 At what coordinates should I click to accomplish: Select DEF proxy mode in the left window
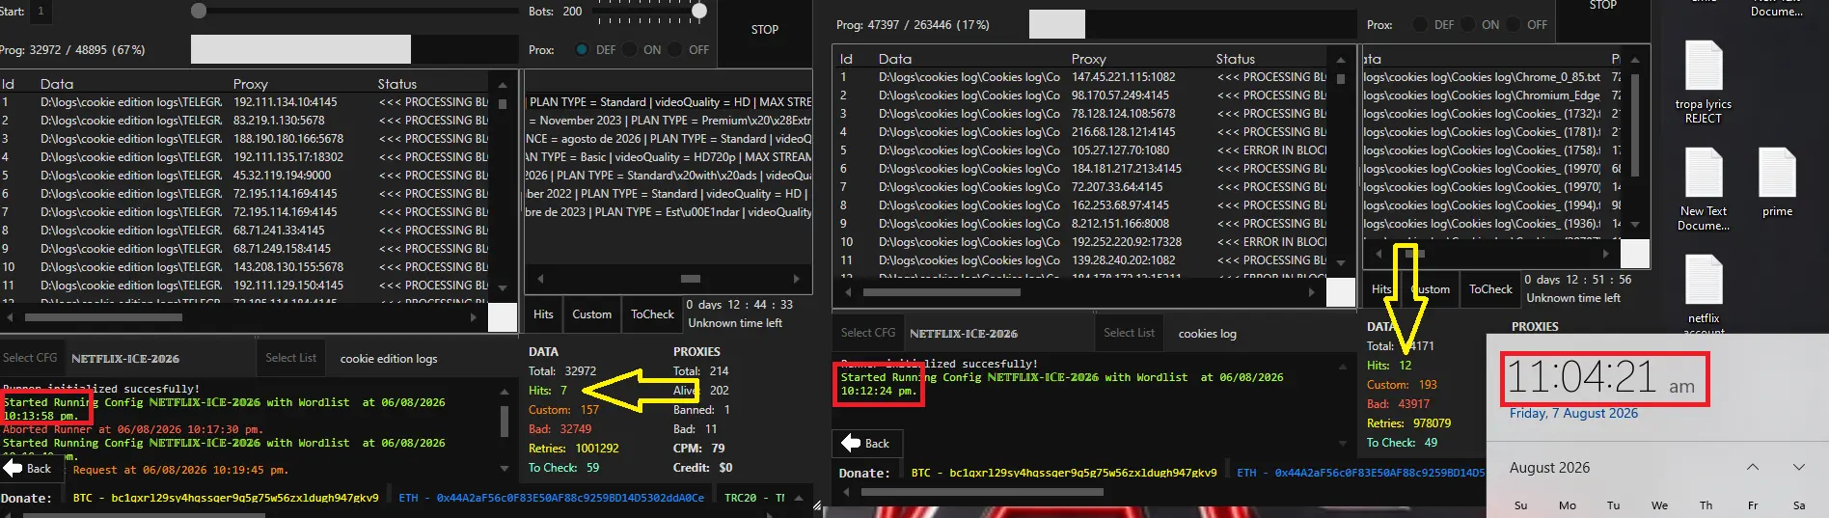point(582,49)
